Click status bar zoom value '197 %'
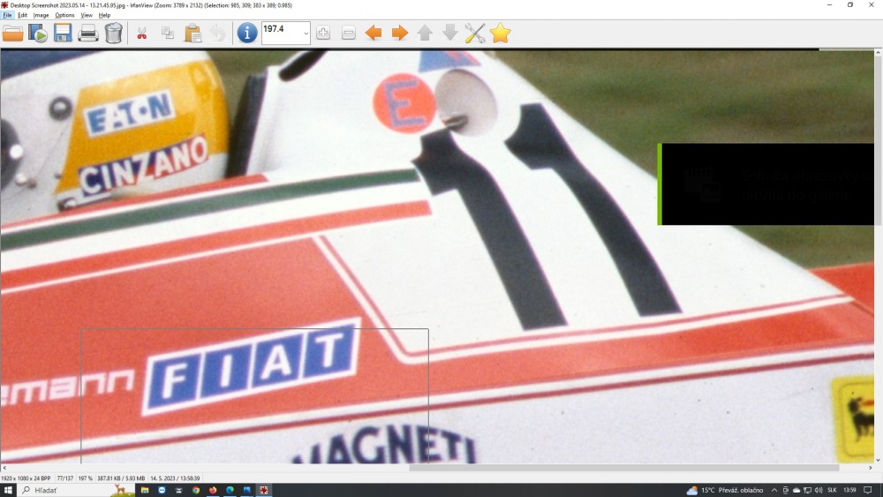This screenshot has height=497, width=883. tap(86, 478)
